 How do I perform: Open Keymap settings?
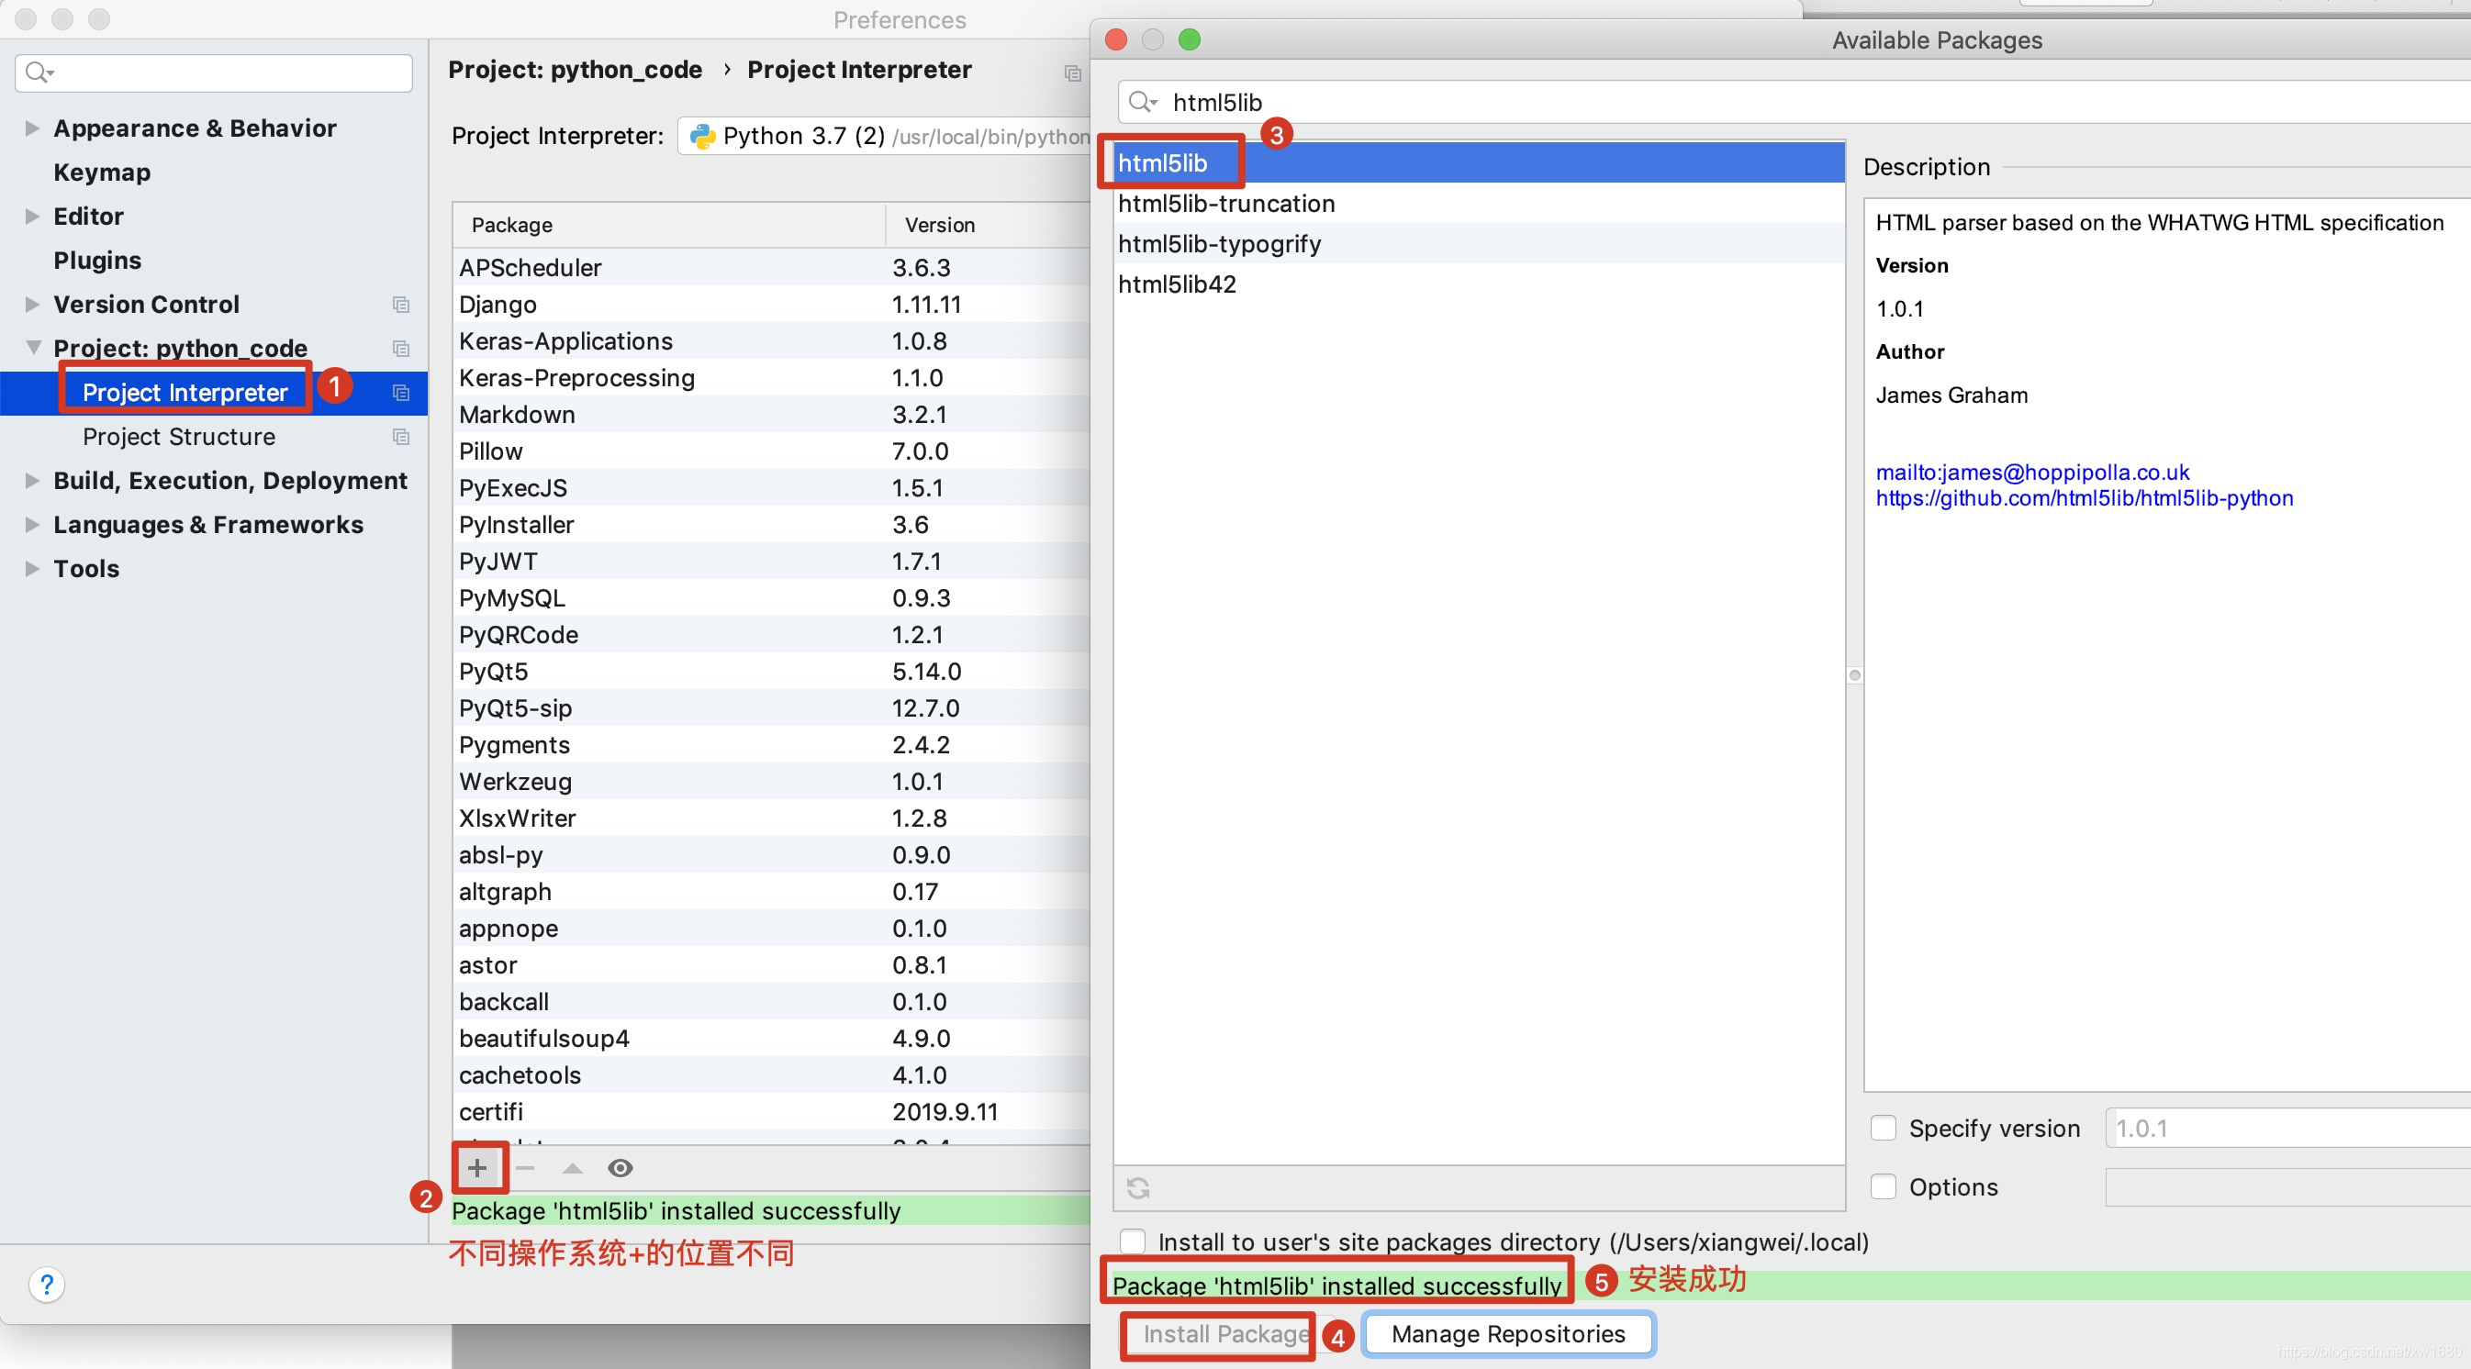tap(102, 173)
